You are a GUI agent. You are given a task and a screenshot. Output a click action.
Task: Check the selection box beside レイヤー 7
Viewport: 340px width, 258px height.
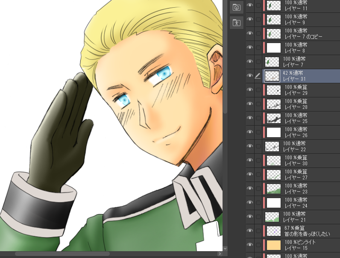(258, 62)
